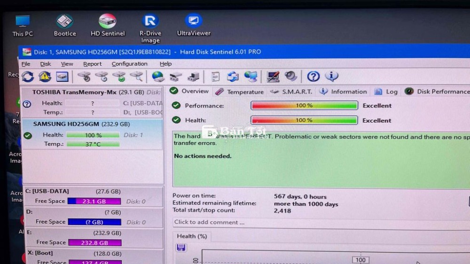Select the Health (%) chart tab
Screen dimensions: 470x264
click(x=192, y=236)
